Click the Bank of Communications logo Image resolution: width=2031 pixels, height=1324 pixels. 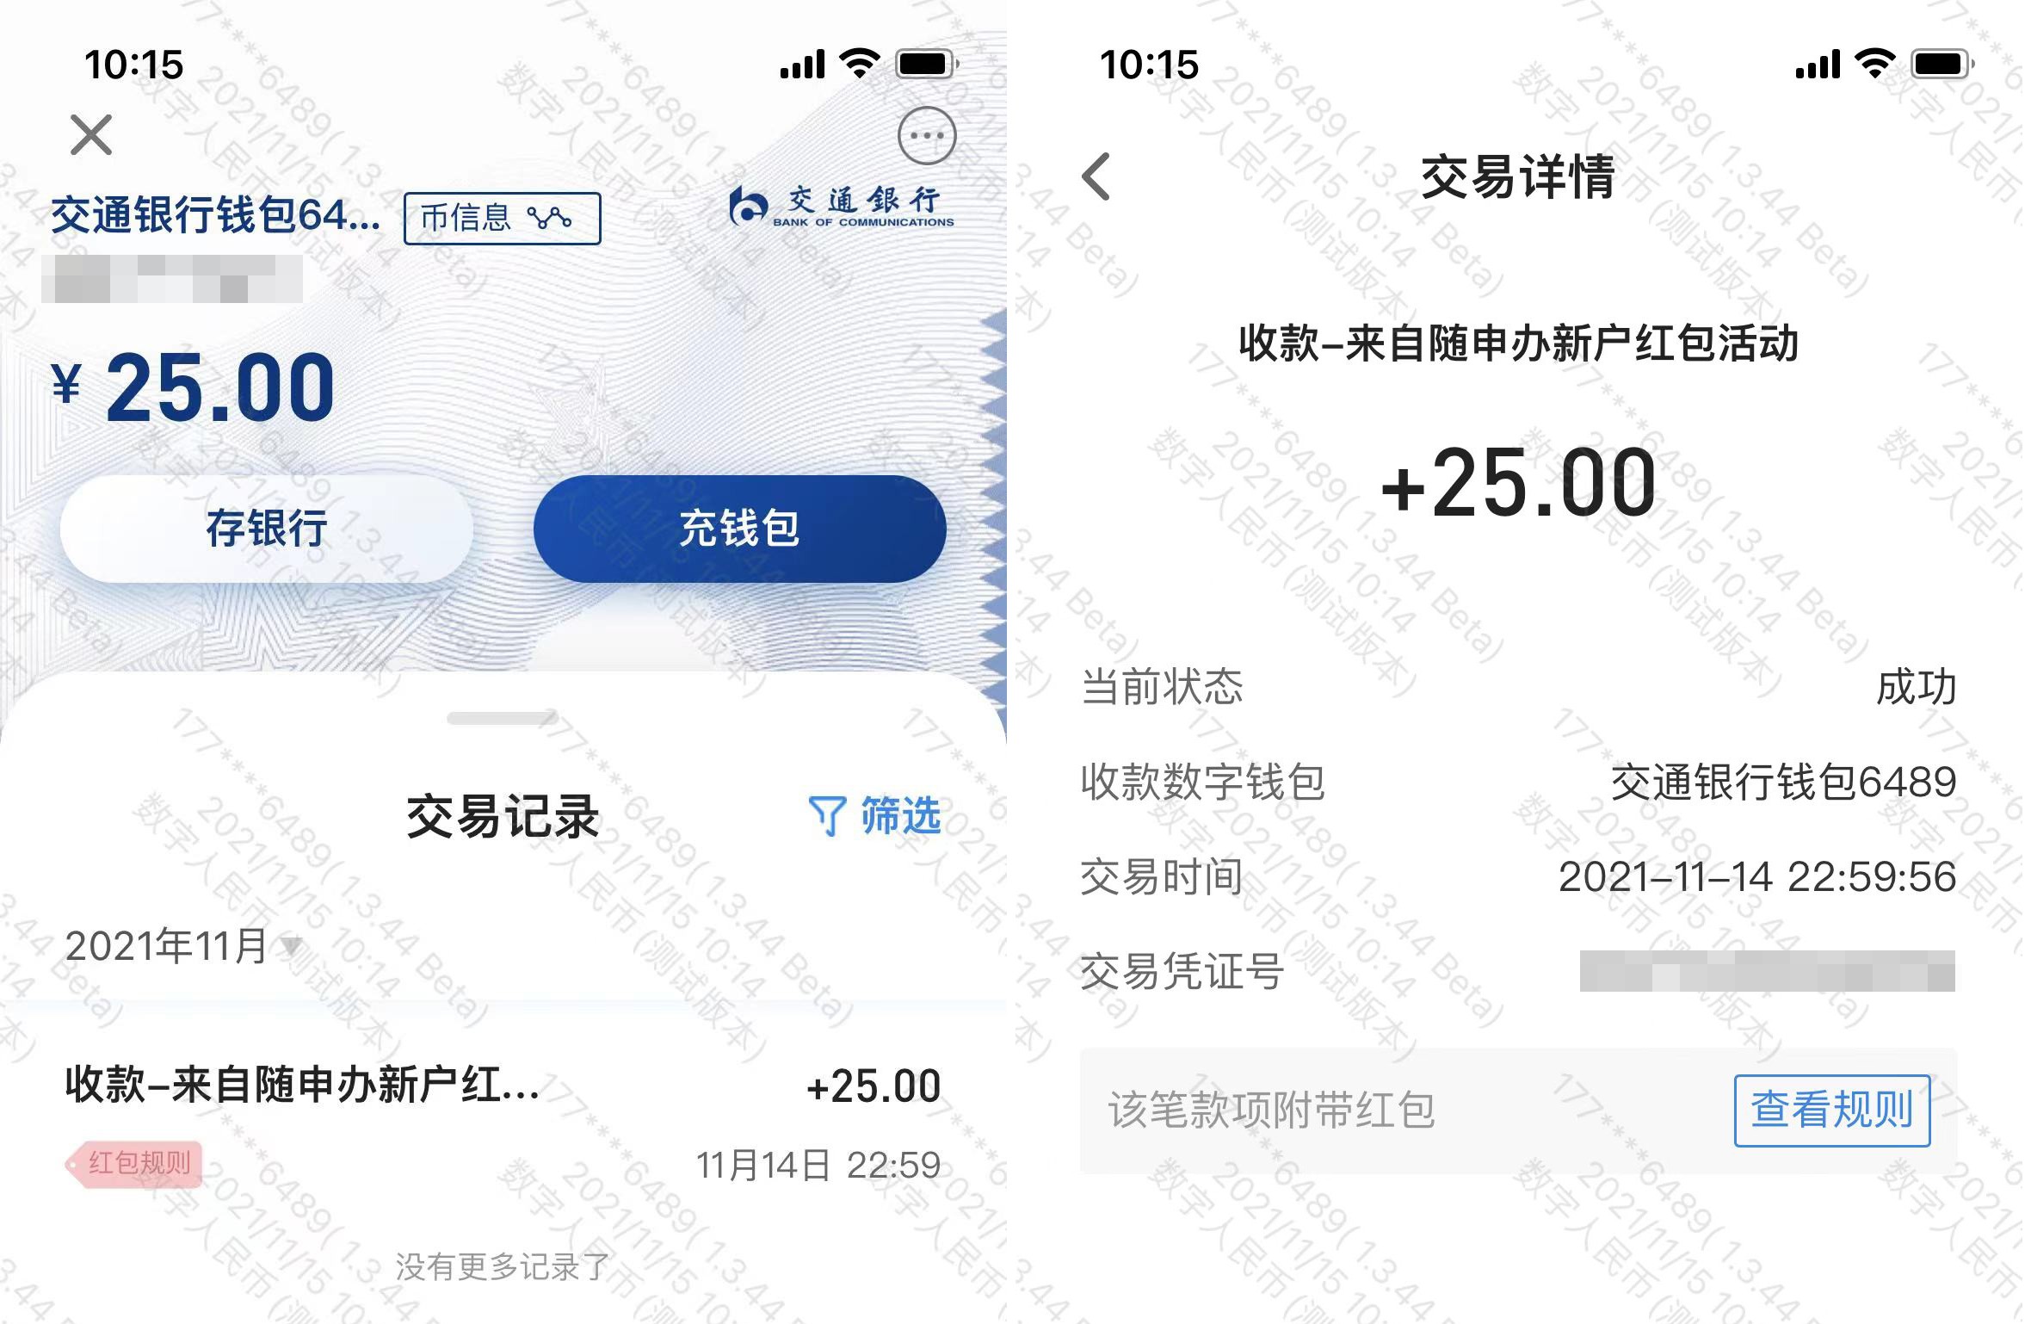(x=842, y=207)
